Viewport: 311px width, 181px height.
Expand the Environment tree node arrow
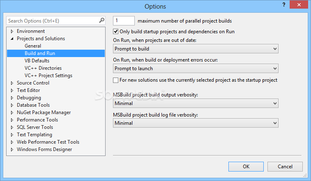click(x=12, y=31)
